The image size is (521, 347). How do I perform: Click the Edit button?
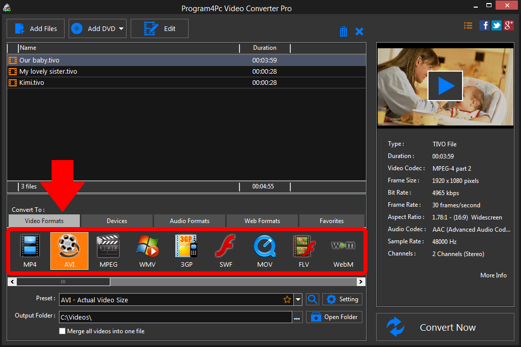(160, 28)
